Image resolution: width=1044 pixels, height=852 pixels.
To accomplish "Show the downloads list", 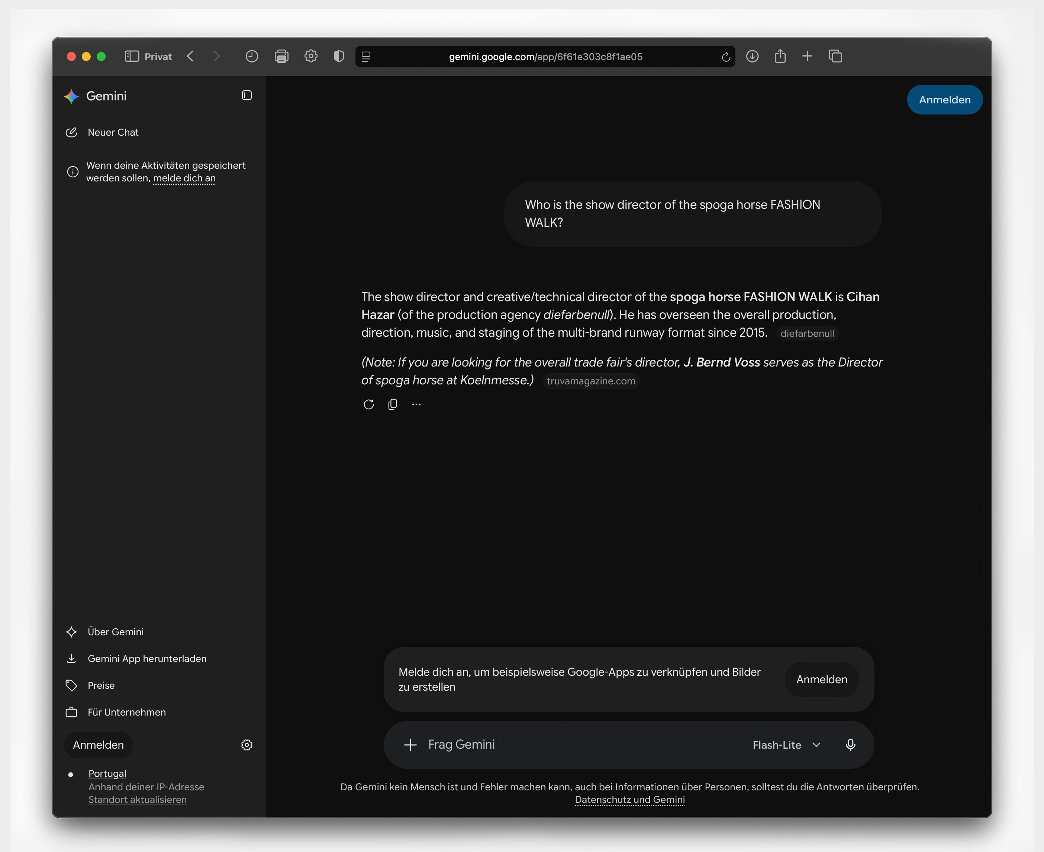I will (x=753, y=57).
